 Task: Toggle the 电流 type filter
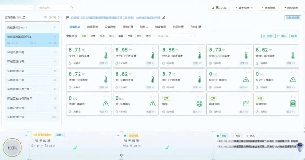click(x=102, y=36)
